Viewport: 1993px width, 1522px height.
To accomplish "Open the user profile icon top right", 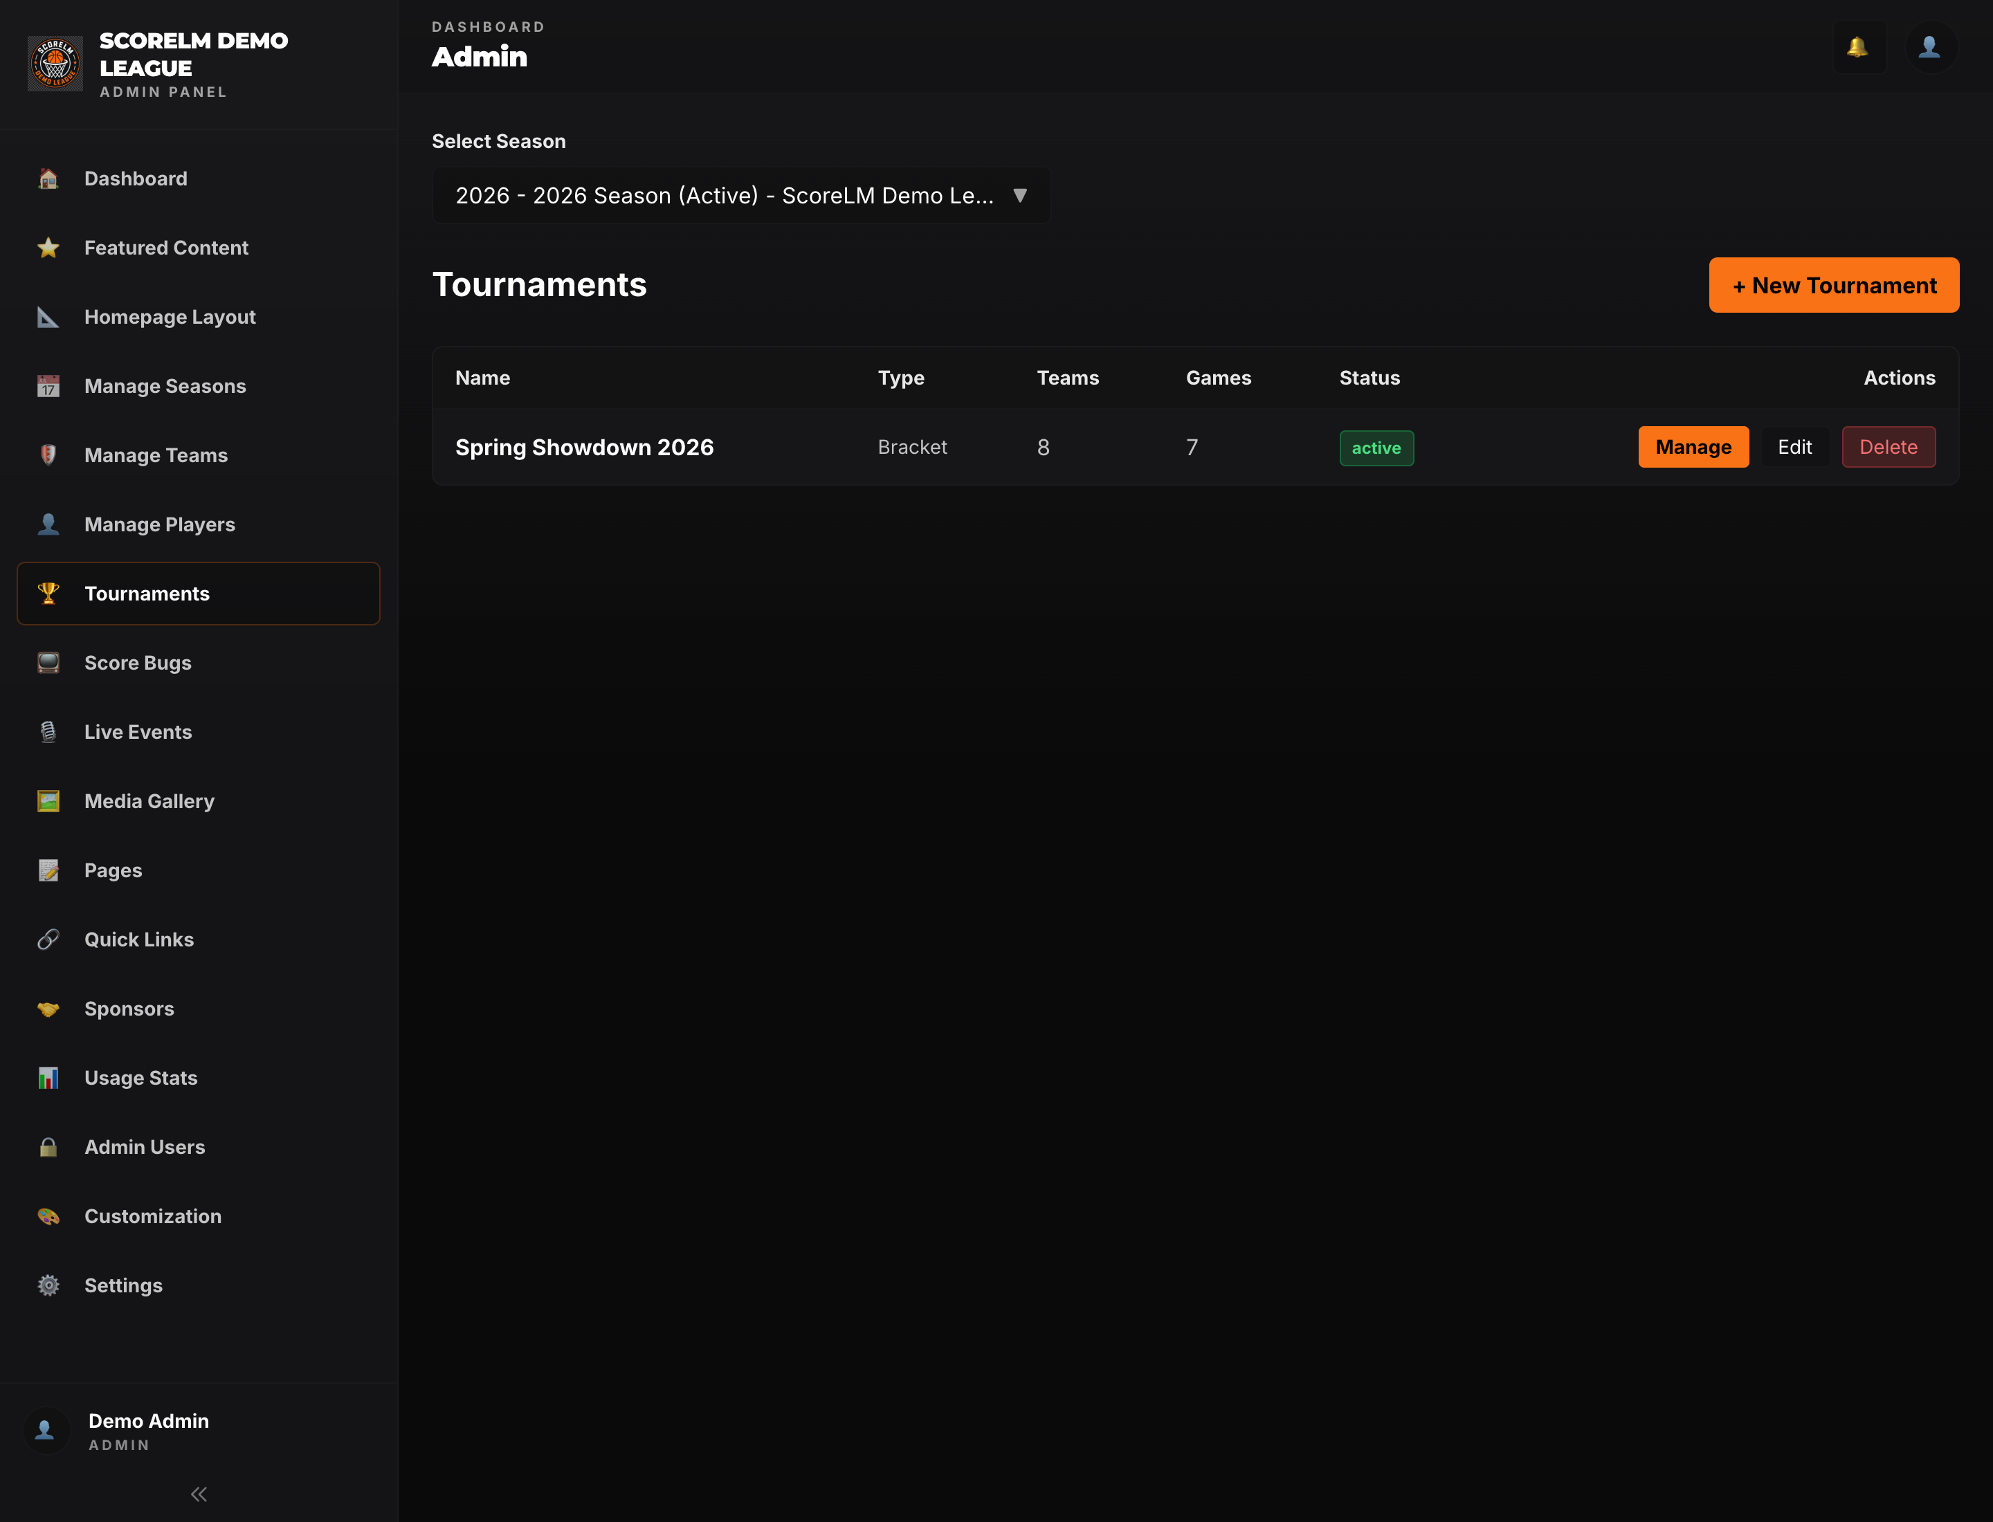I will [x=1931, y=47].
